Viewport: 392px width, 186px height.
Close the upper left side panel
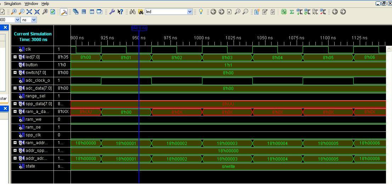pyautogui.click(x=5, y=27)
